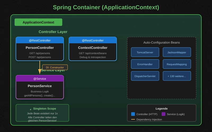
Task: Click the ContextController @RestController header
Action: pyautogui.click(x=93, y=40)
